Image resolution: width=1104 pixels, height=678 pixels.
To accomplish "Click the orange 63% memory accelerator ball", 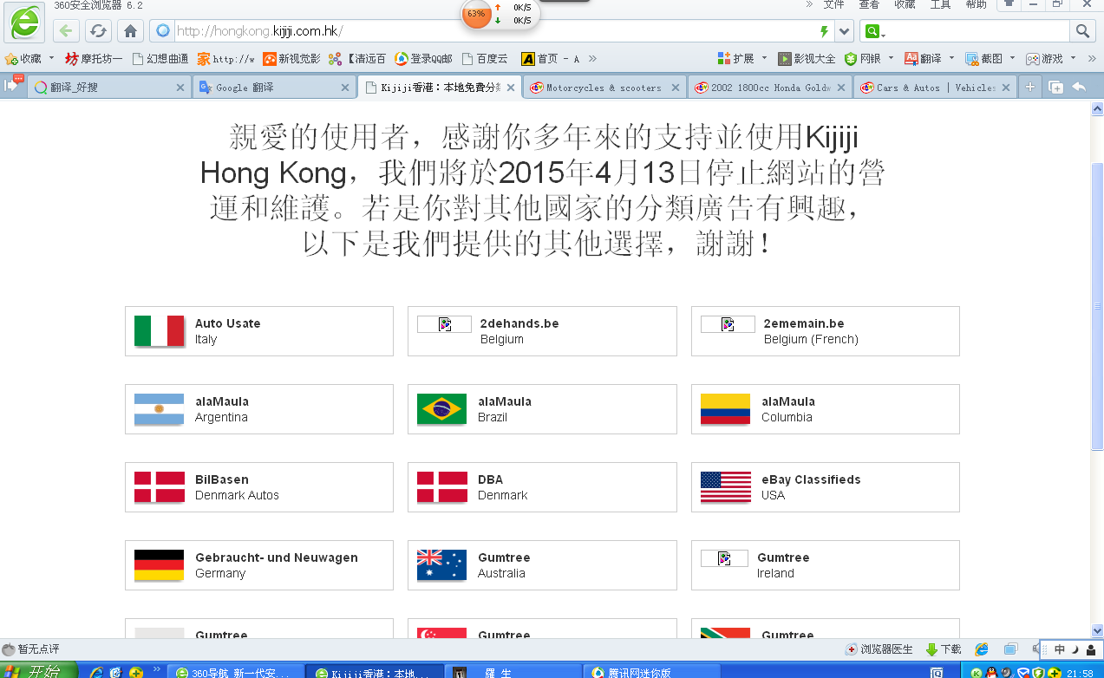I will tap(476, 14).
